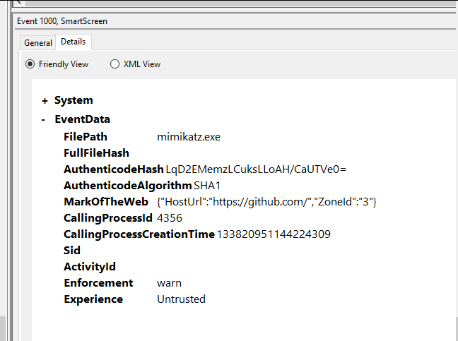Screen dimensions: 458x341
Task: Click the Enforcement value warn
Action: click(170, 283)
